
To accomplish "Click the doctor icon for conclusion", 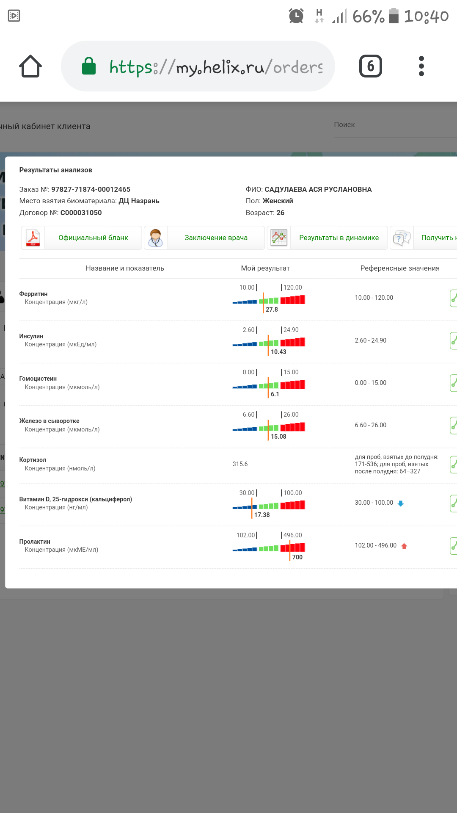I will point(156,238).
